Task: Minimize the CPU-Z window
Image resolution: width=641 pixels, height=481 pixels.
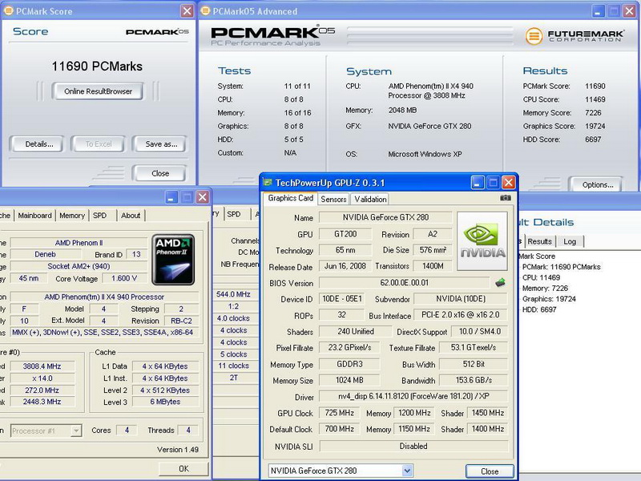Action: click(x=171, y=197)
